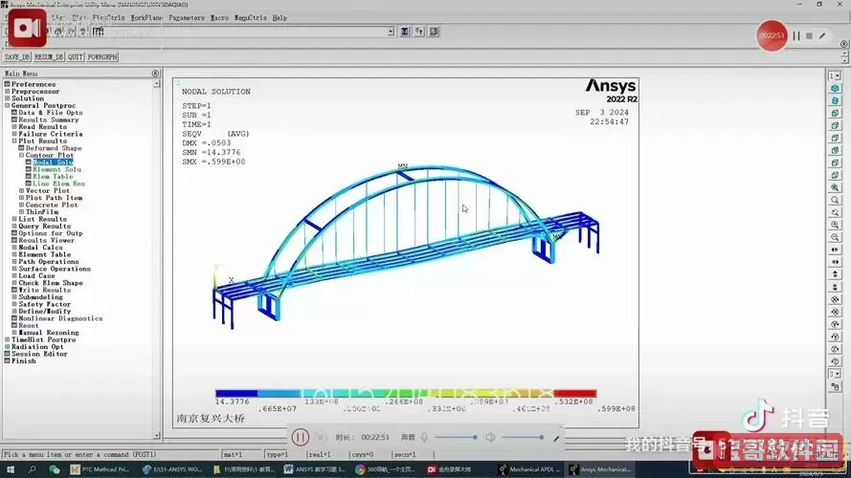
Task: Select the Left view icon
Action: 836,163
